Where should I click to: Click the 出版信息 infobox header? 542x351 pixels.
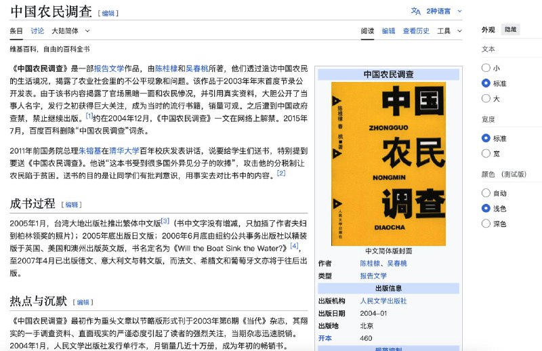pos(388,289)
